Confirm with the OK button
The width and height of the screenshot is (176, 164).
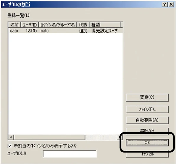coord(147,143)
